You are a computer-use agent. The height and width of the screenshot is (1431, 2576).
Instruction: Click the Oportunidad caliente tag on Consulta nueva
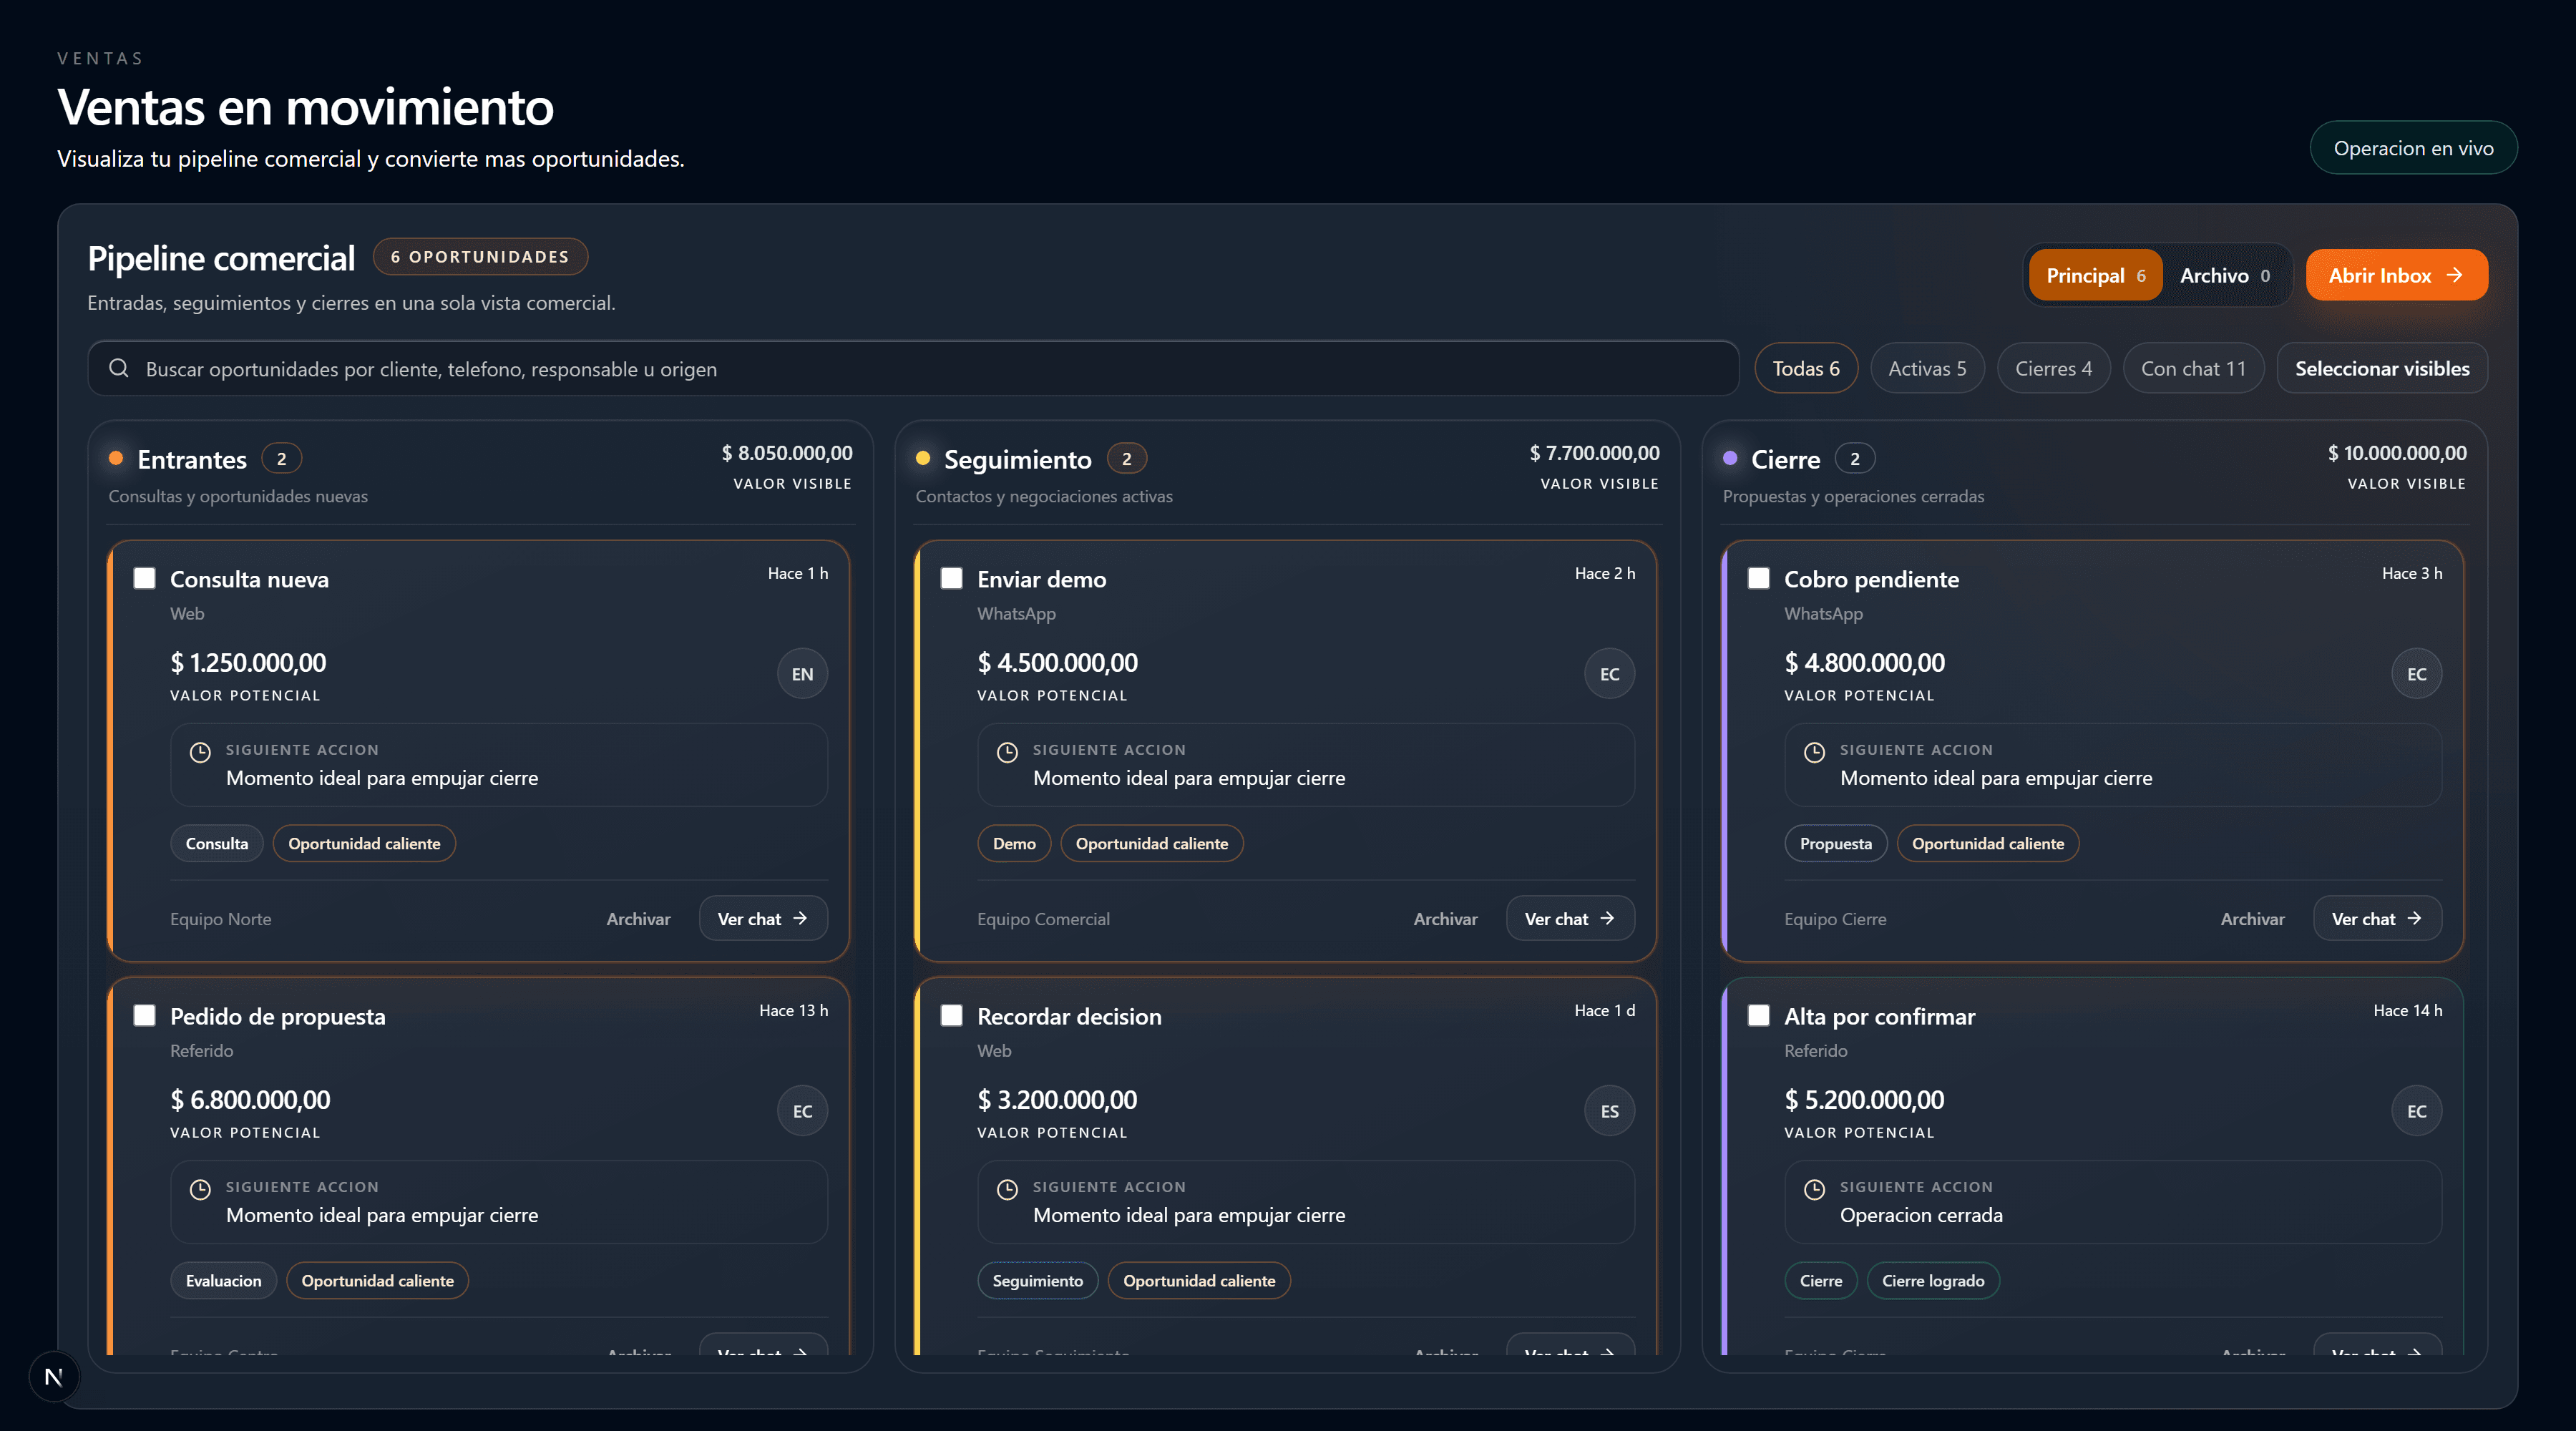[364, 843]
